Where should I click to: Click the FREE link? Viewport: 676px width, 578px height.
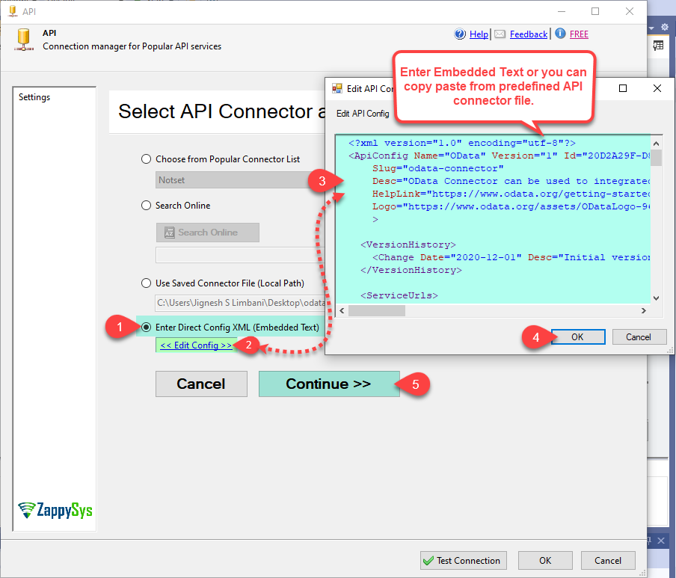[x=579, y=34]
